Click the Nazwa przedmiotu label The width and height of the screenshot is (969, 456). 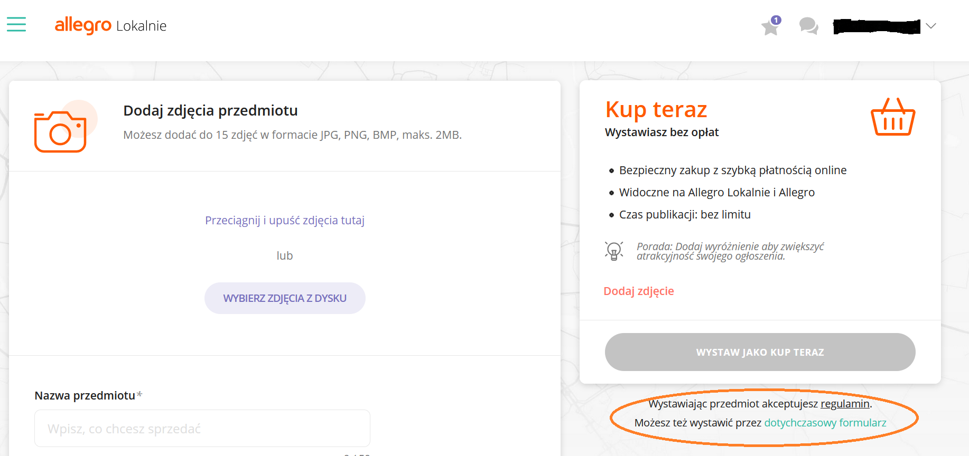85,395
